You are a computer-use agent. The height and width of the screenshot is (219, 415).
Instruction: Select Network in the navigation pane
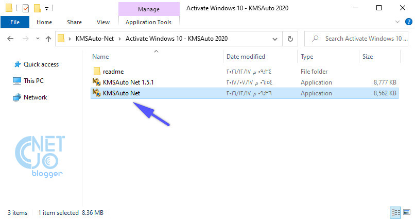pyautogui.click(x=35, y=97)
